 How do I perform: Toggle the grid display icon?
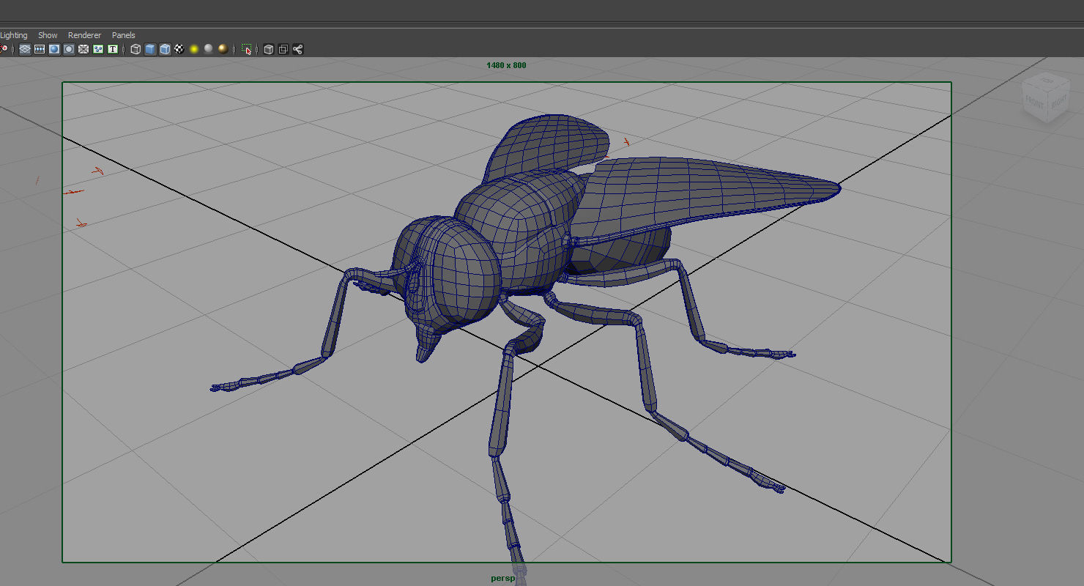click(25, 49)
